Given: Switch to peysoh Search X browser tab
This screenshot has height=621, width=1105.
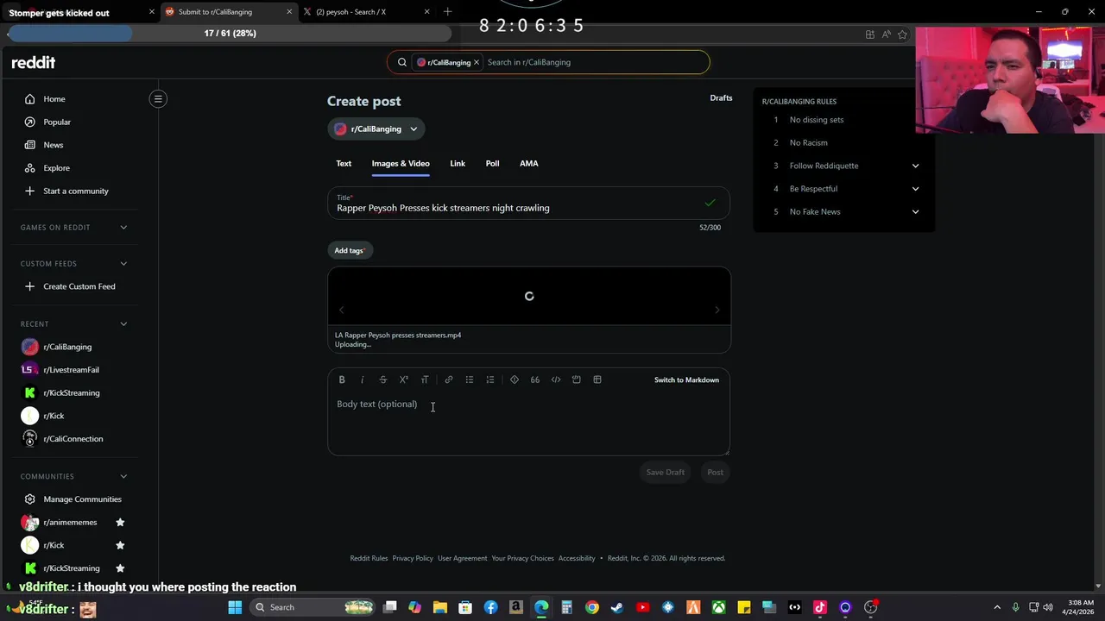Looking at the screenshot, I should (x=366, y=12).
